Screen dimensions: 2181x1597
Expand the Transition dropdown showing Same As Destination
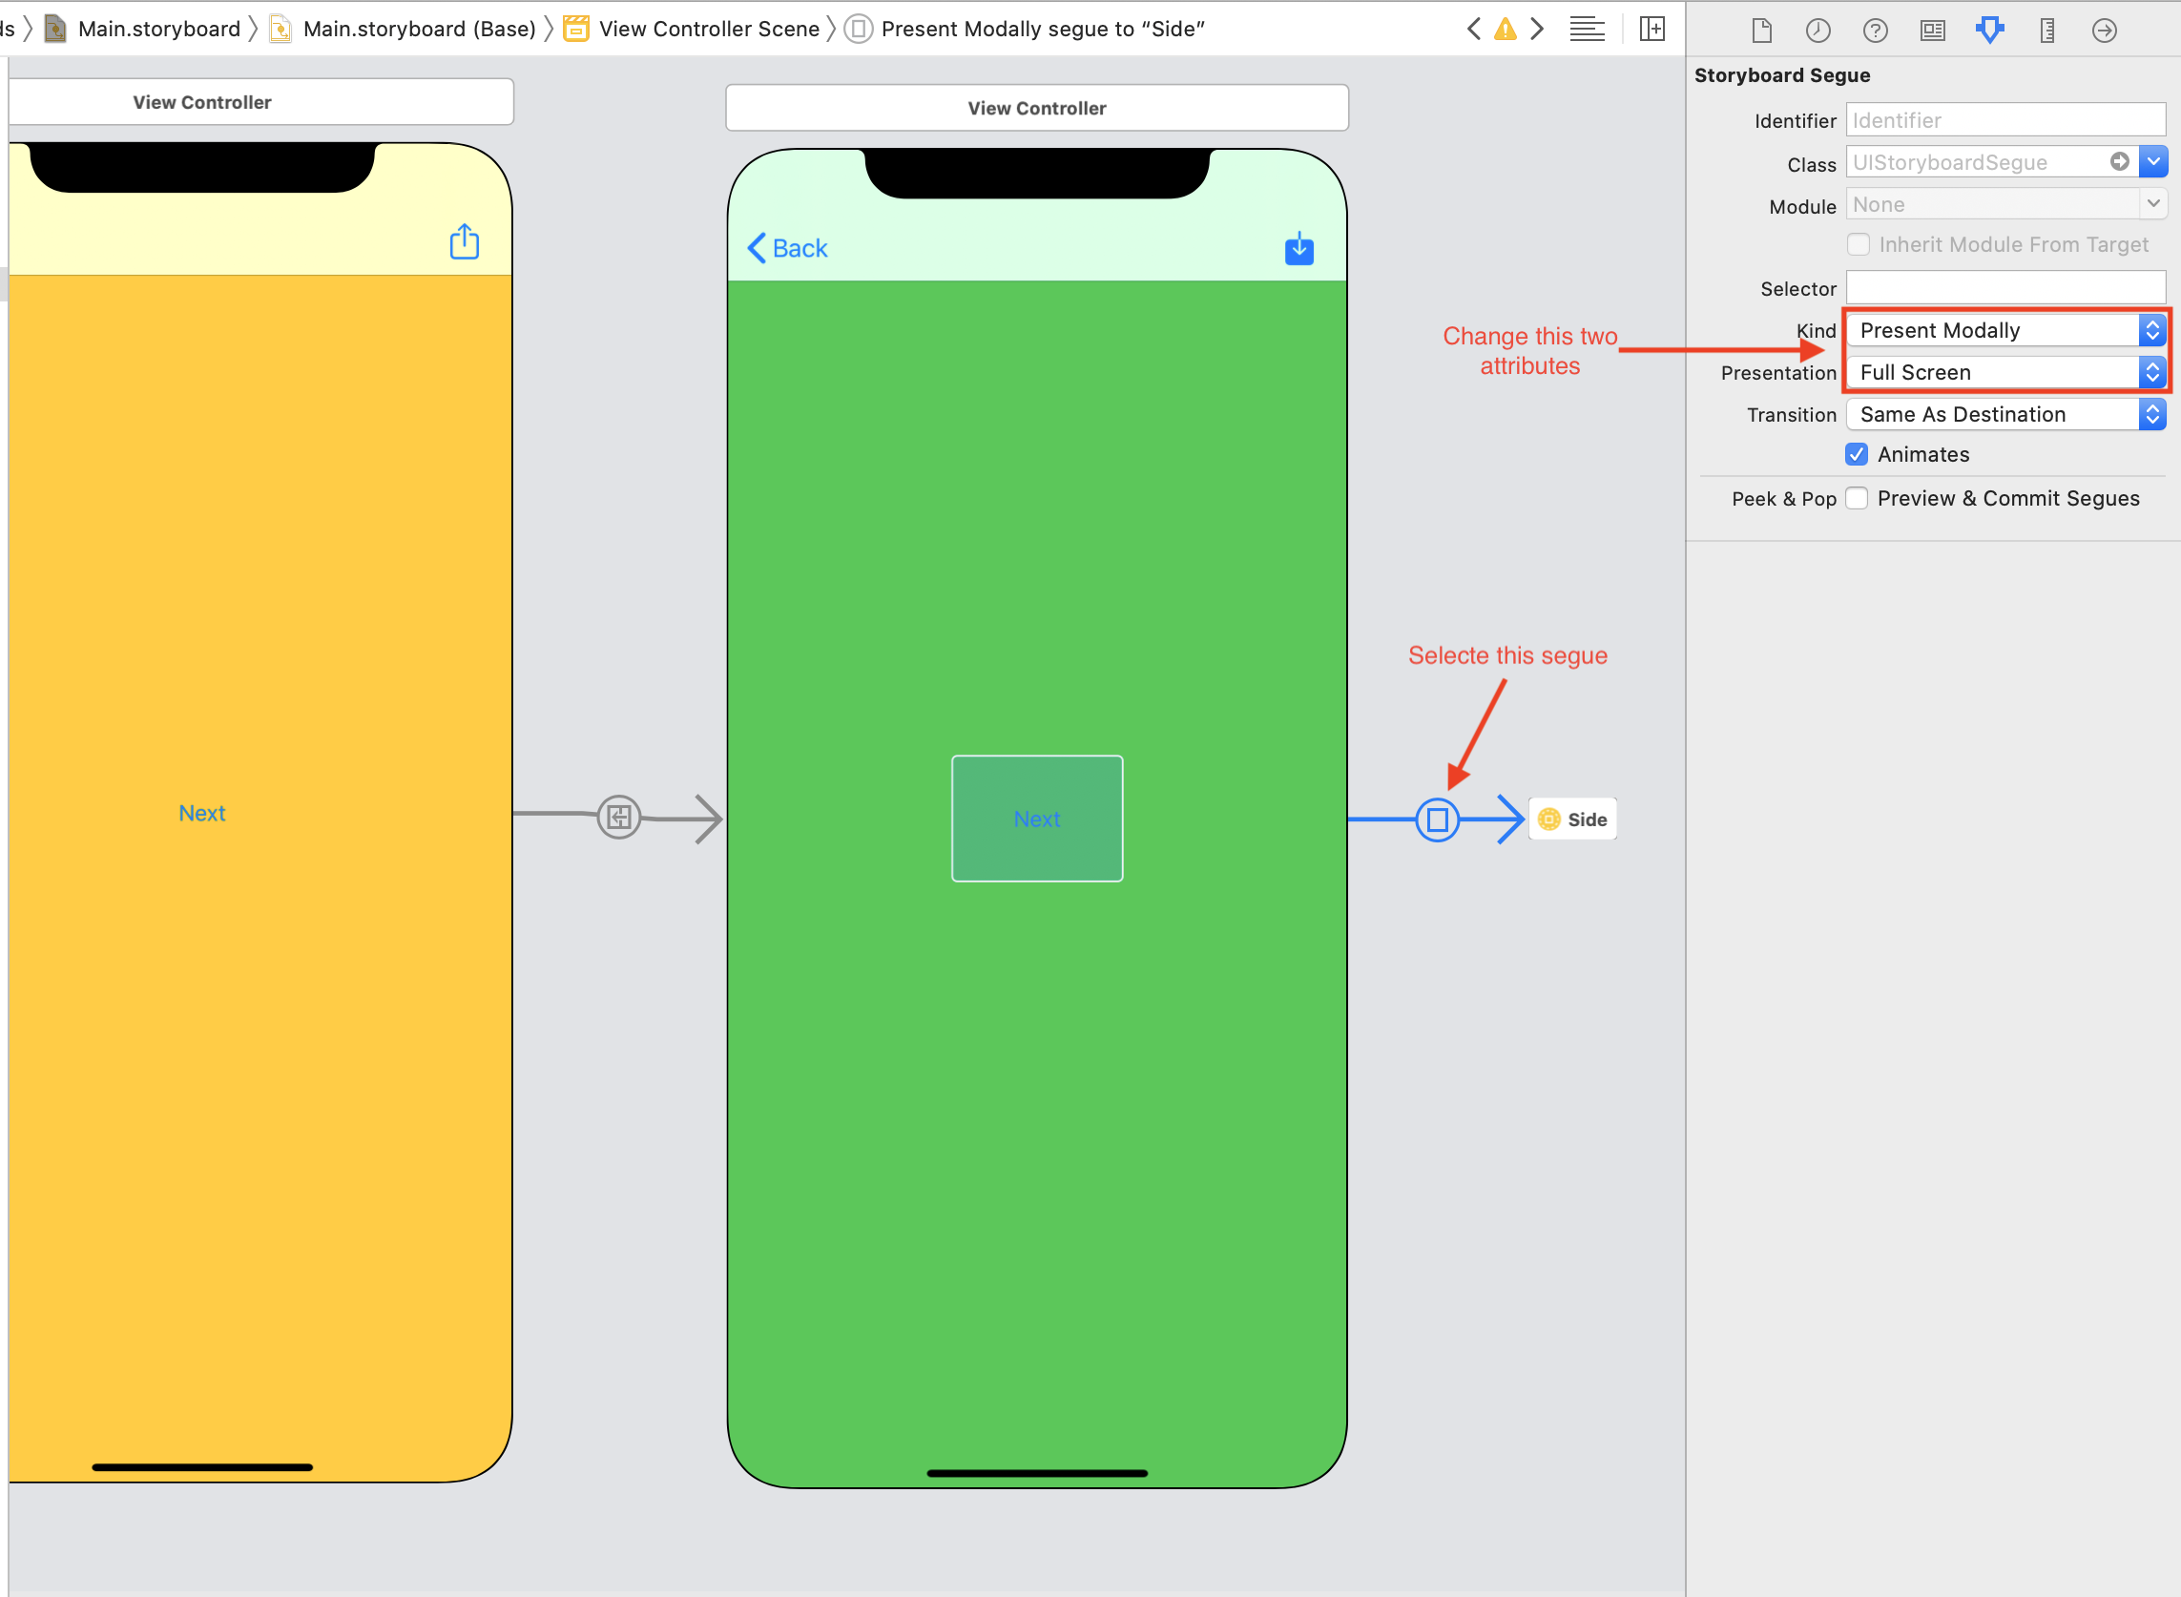[x=2152, y=413]
